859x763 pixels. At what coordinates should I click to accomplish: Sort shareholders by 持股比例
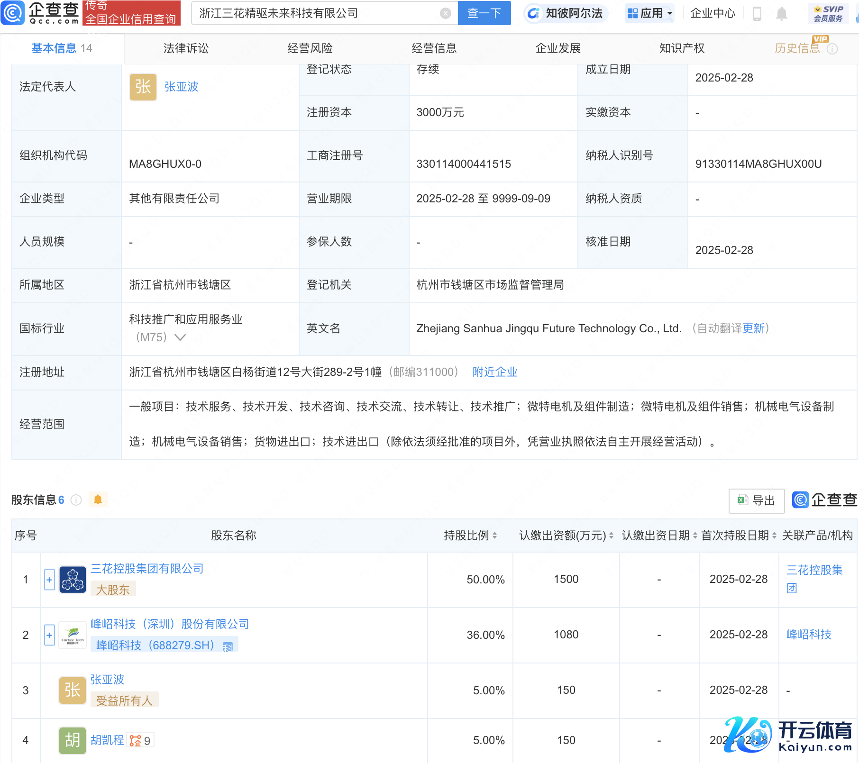[x=494, y=536]
